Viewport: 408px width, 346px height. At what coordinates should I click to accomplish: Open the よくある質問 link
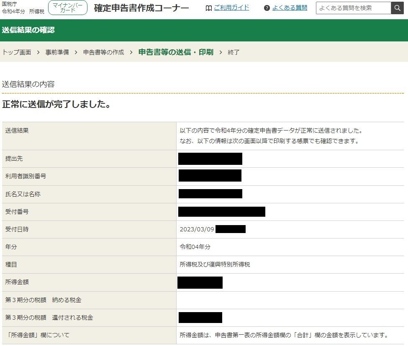pyautogui.click(x=290, y=8)
